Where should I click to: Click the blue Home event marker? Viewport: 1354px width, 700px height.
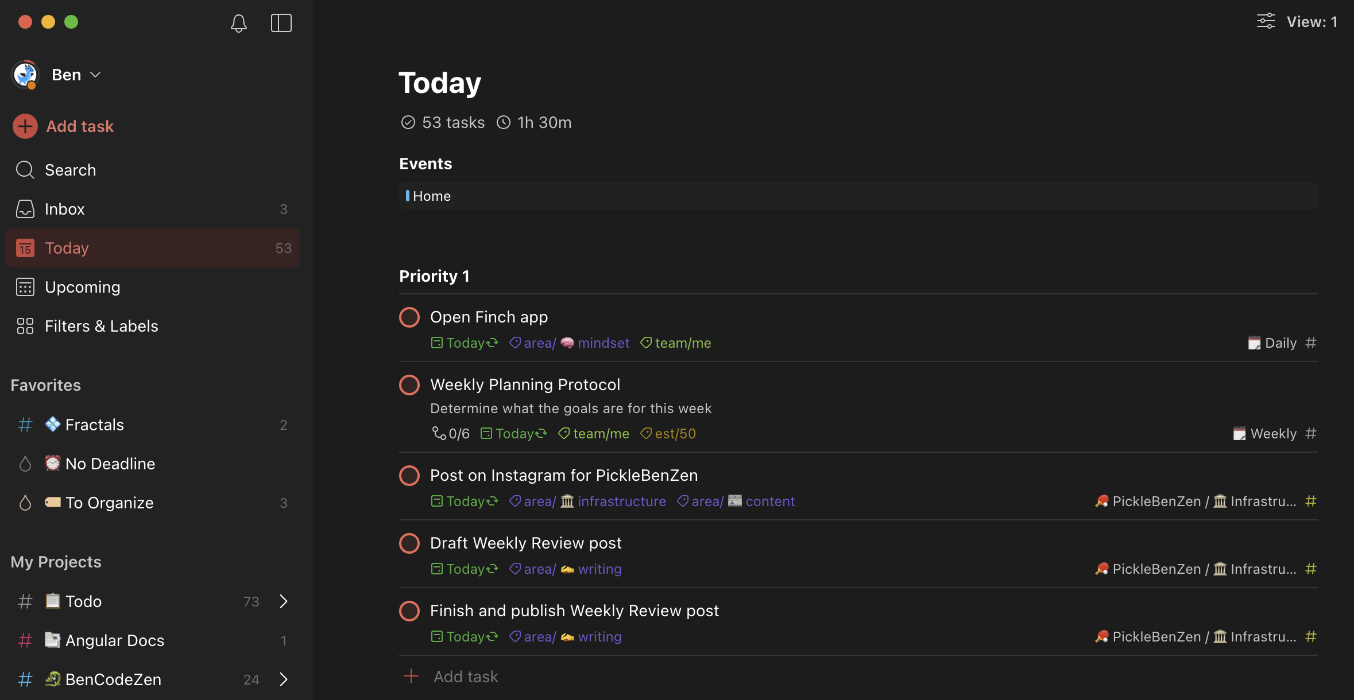coord(408,196)
